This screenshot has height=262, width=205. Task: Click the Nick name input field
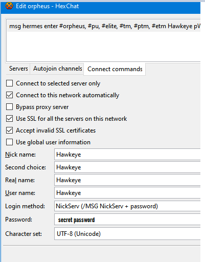pyautogui.click(x=127, y=155)
